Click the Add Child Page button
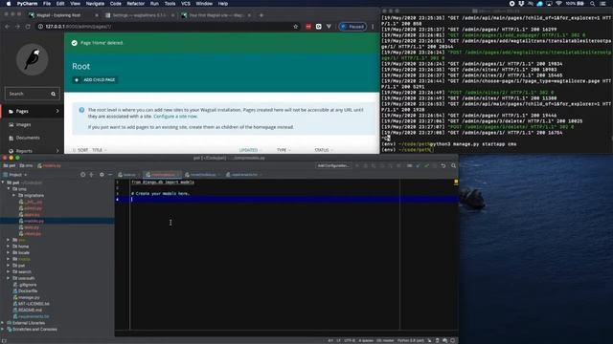 95,80
